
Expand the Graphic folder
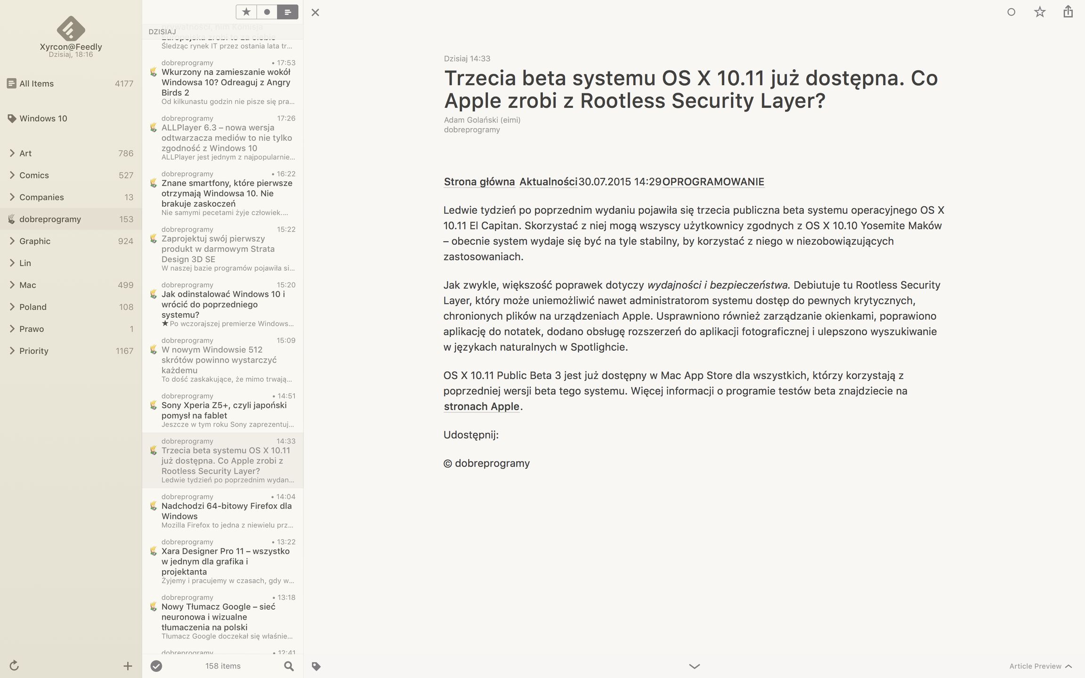tap(12, 241)
